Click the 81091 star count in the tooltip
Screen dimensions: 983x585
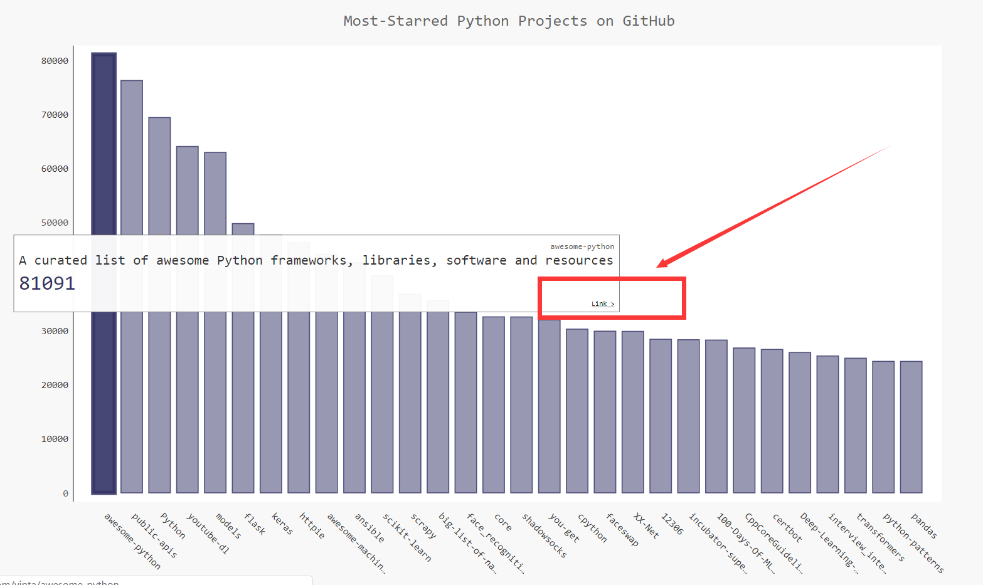47,283
